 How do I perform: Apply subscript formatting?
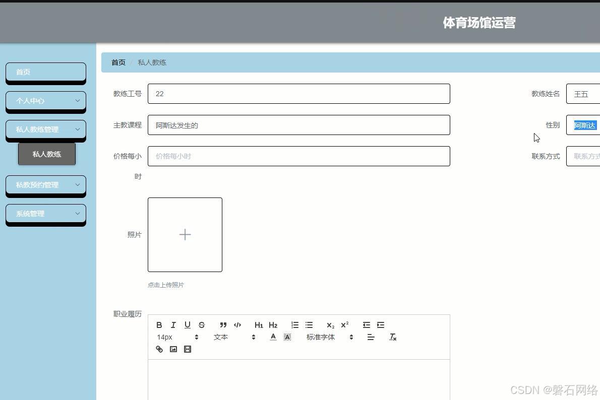tap(330, 325)
